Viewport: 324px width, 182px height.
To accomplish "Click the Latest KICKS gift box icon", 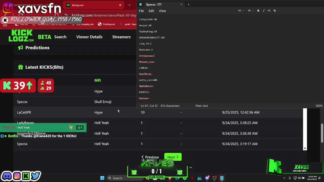I will [x=21, y=67].
